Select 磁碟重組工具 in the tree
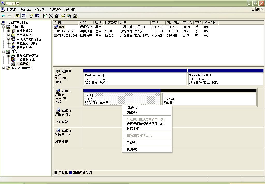265x184 pixels. coord(25,60)
